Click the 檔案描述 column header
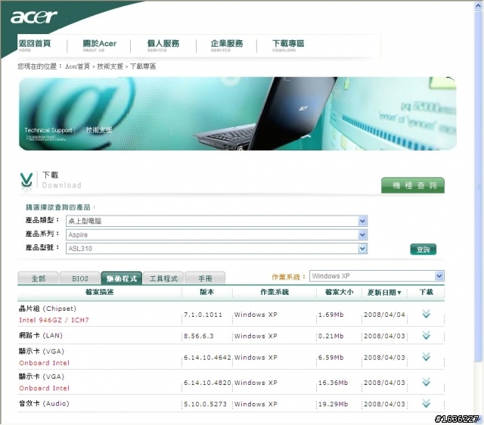The image size is (484, 425). [x=100, y=292]
